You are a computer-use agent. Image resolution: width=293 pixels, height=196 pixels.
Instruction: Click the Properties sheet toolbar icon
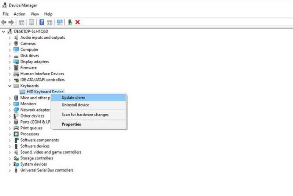(x=31, y=22)
